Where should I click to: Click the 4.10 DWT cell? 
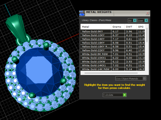coord(130,35)
